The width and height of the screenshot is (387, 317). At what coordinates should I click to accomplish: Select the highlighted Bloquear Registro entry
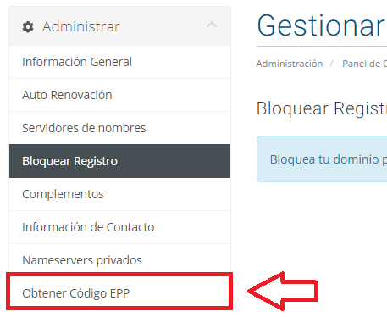coord(119,161)
